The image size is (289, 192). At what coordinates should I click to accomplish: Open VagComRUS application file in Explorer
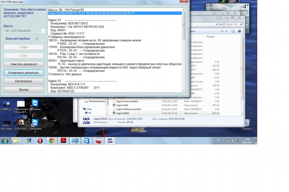tap(123, 113)
